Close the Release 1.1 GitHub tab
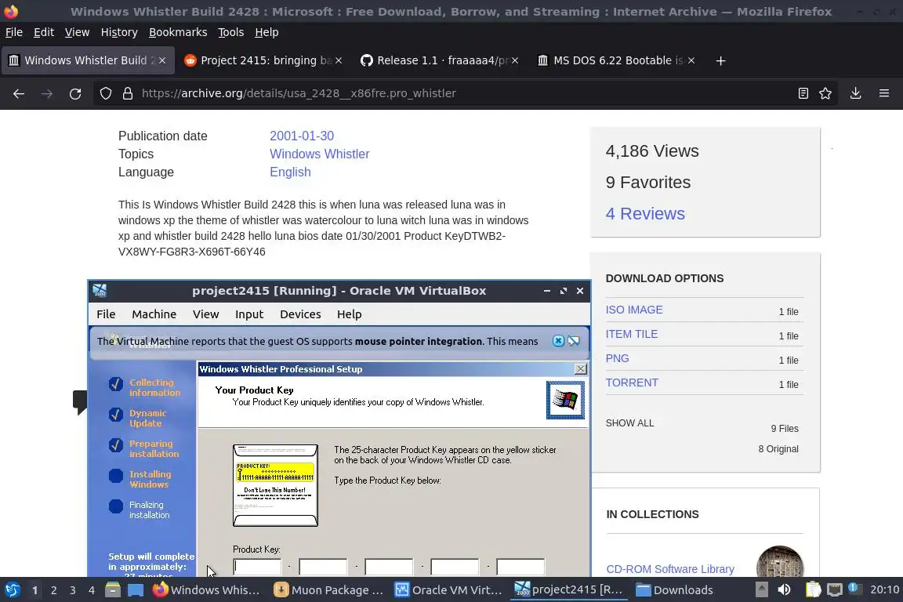This screenshot has width=903, height=602. click(x=515, y=60)
